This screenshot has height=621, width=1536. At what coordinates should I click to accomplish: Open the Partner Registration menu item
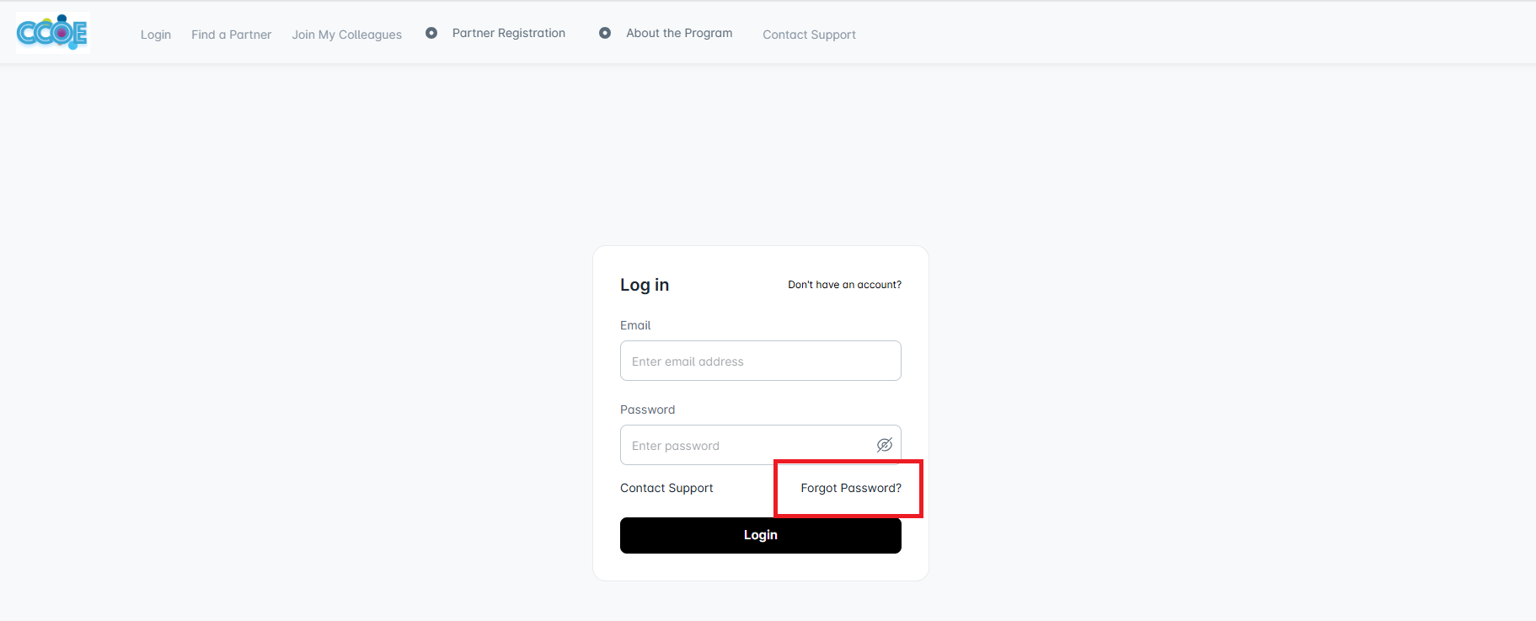pos(509,33)
